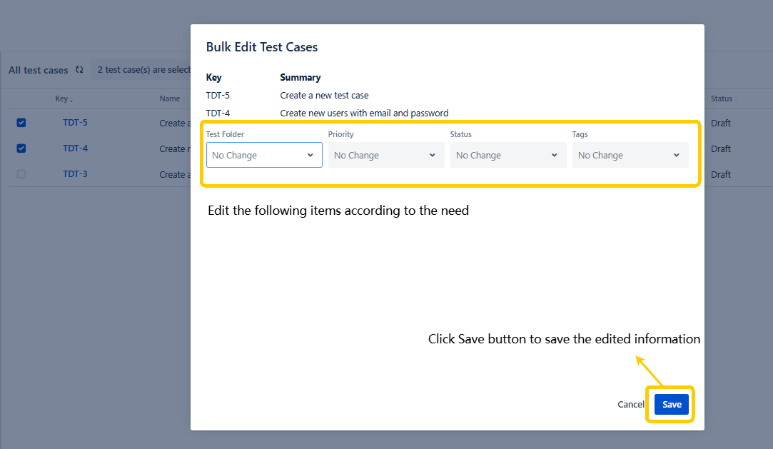The width and height of the screenshot is (773, 449).
Task: Cancel the bulk edit dialog
Action: tap(630, 405)
